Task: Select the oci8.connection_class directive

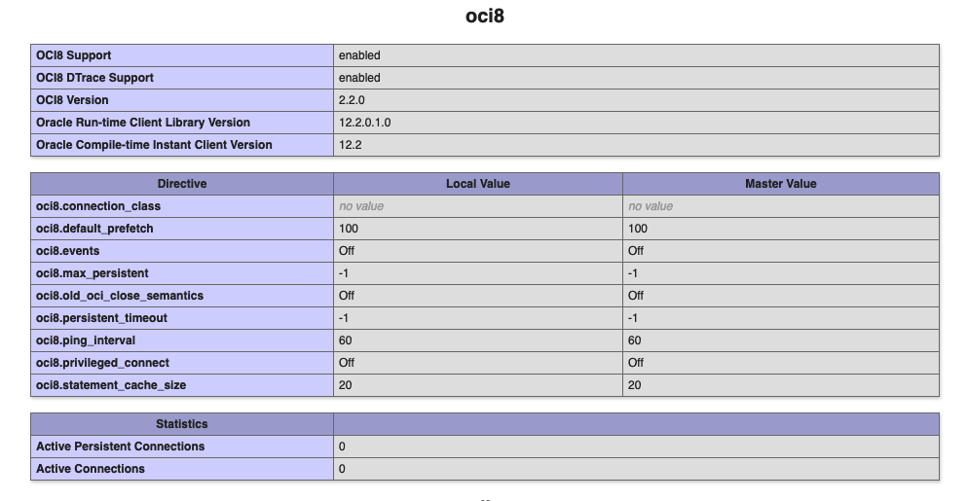Action: click(x=98, y=206)
